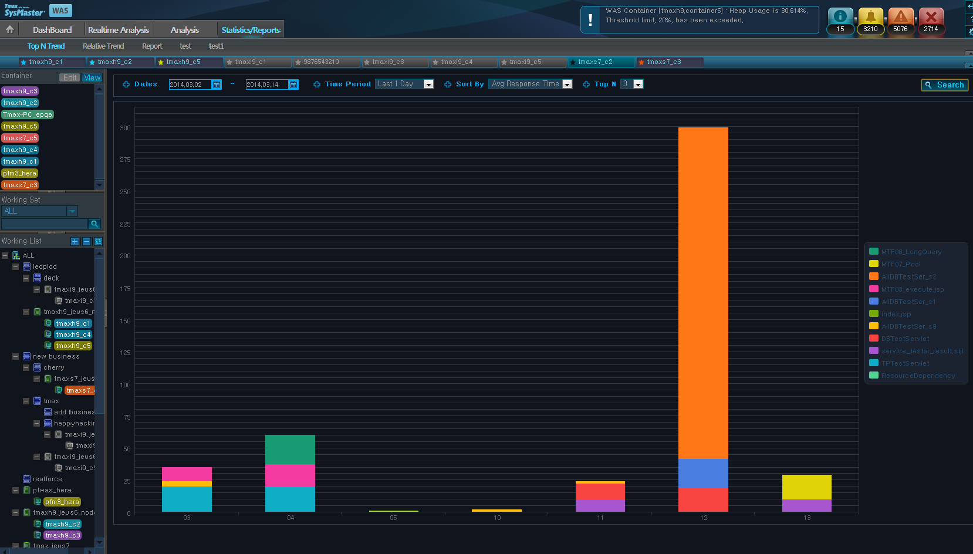The image size is (973, 554).
Task: Open the Working Set ALL dropdown
Action: tap(39, 211)
